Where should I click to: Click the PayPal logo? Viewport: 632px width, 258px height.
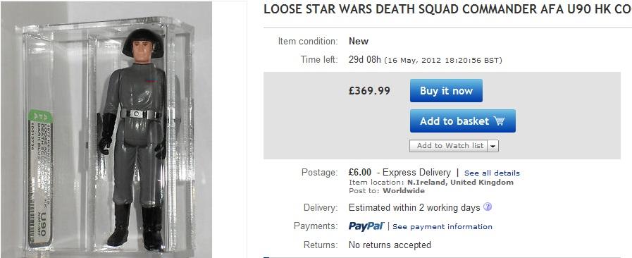(366, 226)
